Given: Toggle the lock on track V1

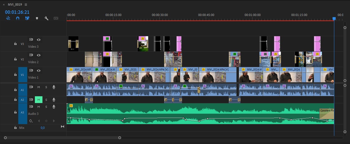Looking at the screenshot, I should pos(15,74).
